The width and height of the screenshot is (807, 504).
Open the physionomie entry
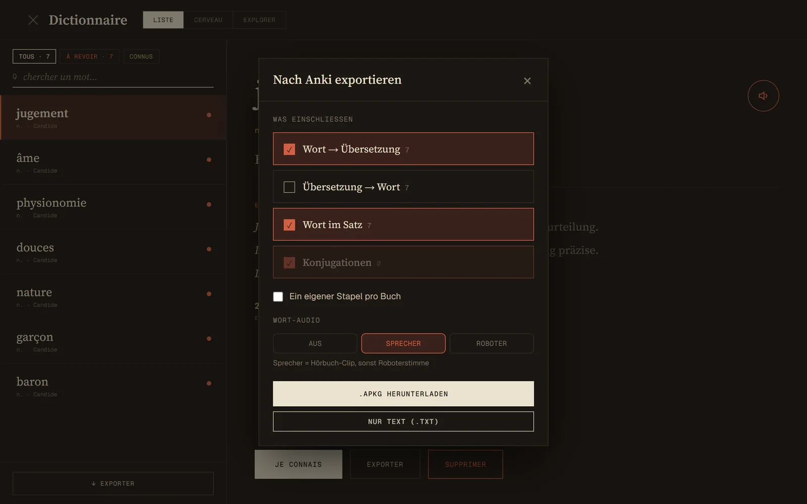point(113,207)
